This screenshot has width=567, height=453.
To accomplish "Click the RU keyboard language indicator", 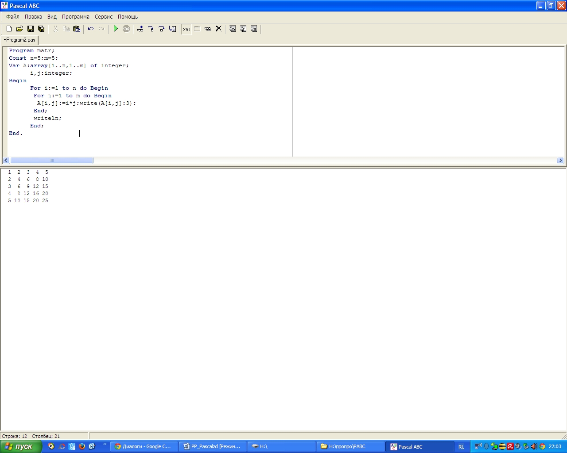I will [461, 447].
